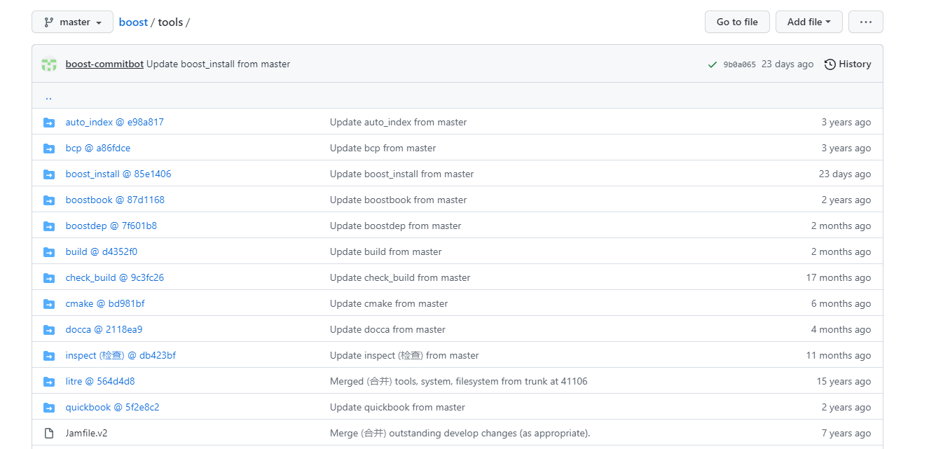
Task: Click the boostbook submodule folder icon
Action: point(49,200)
